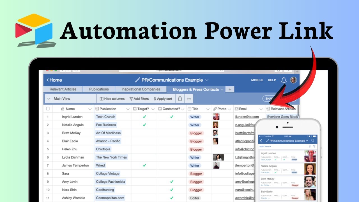Uncheck Target? for Ingrid Lunden
This screenshot has height=202, width=359.
tap(144, 117)
